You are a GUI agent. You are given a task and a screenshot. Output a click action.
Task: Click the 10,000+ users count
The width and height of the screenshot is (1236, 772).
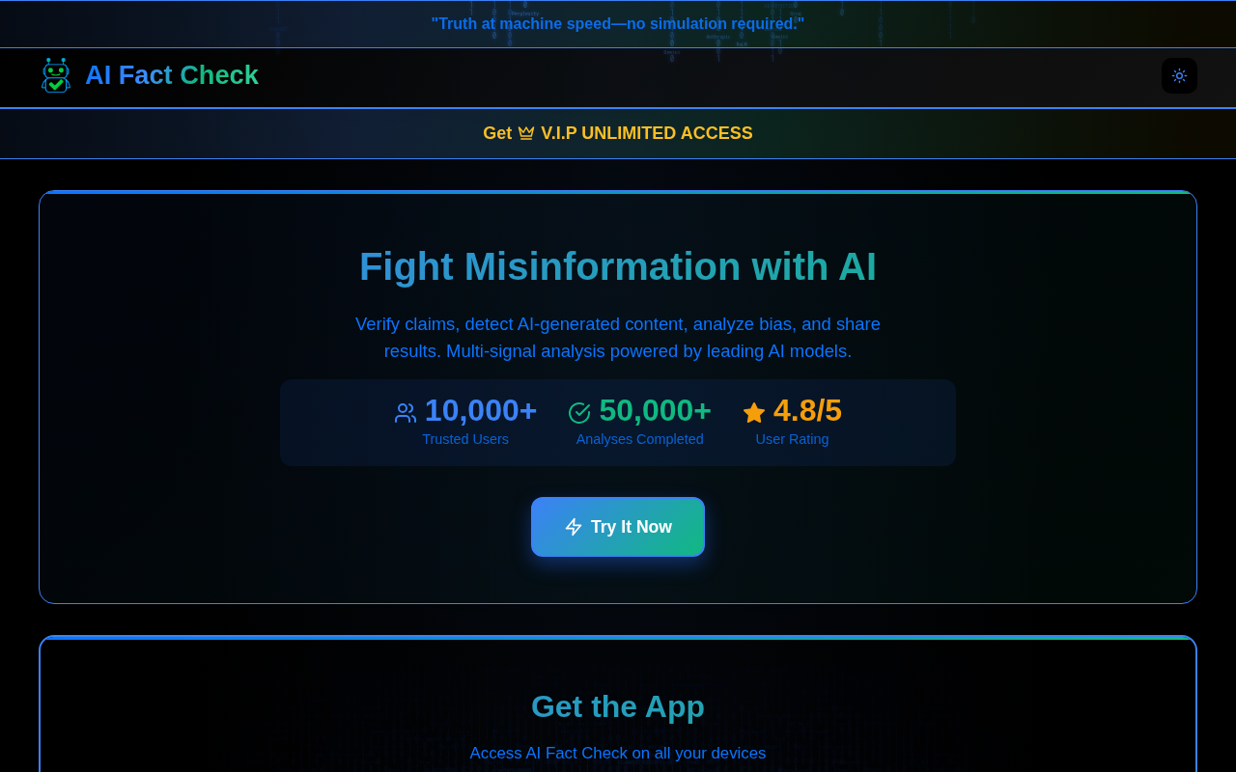coord(481,411)
